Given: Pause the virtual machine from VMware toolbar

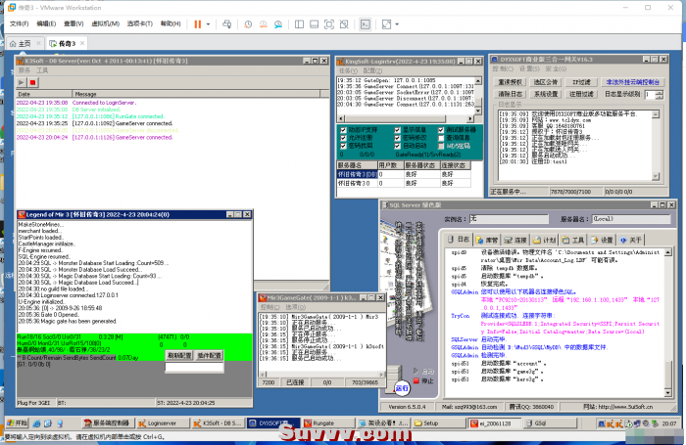Looking at the screenshot, I should point(198,24).
